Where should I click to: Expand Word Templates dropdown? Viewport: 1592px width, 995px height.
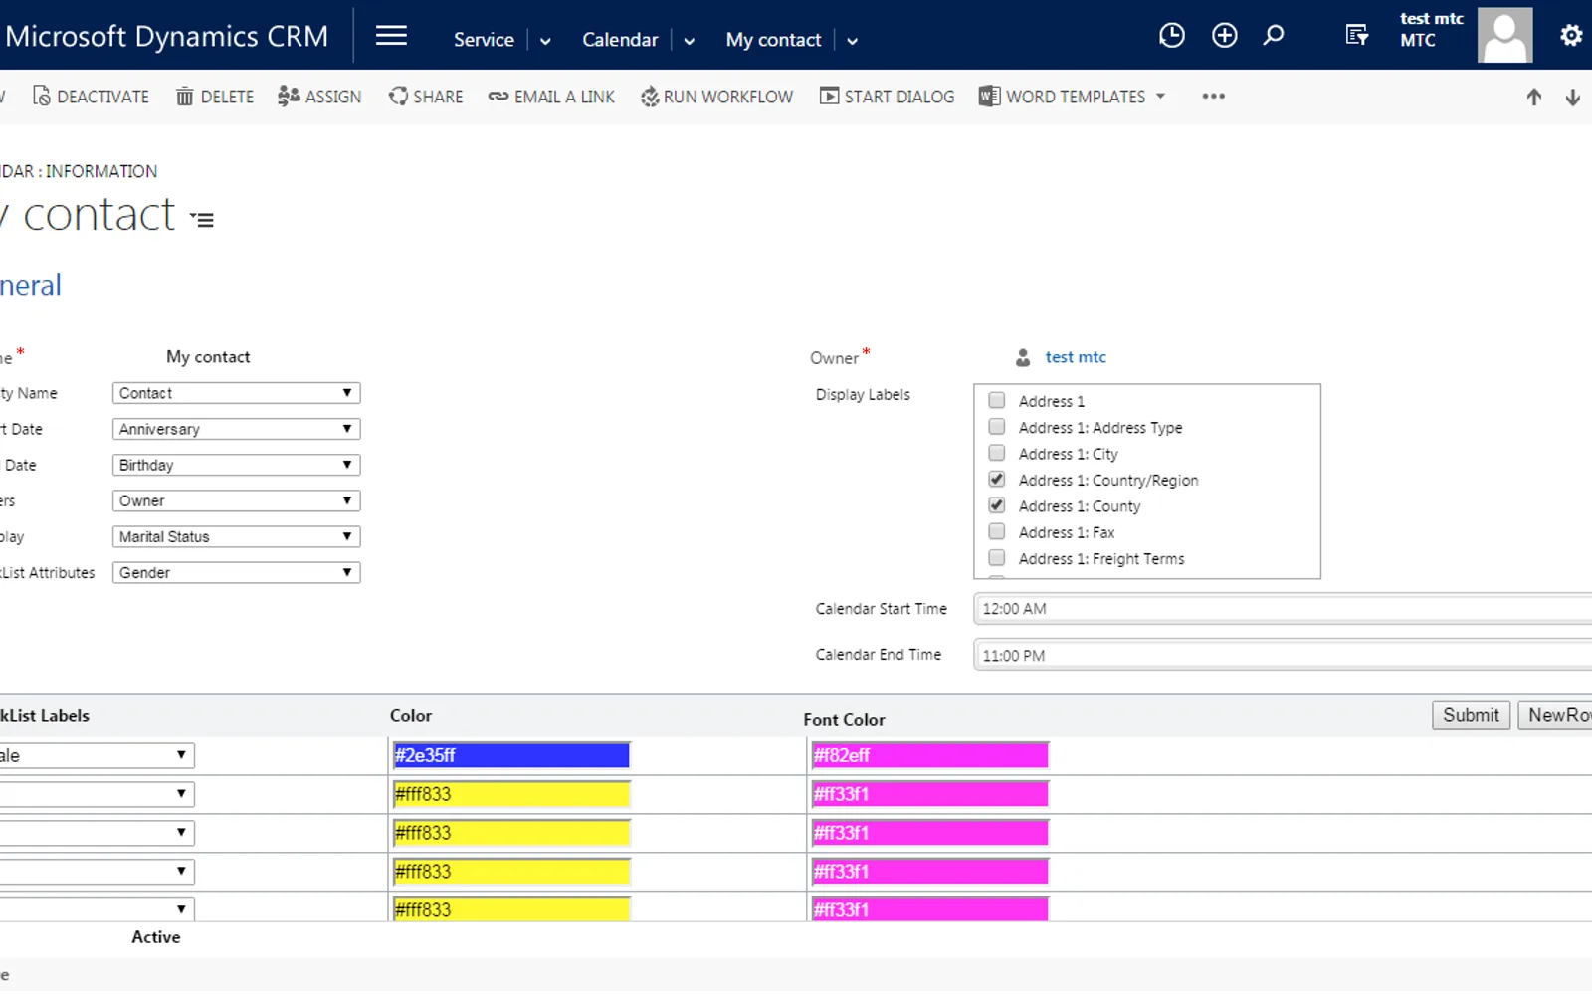(1160, 97)
